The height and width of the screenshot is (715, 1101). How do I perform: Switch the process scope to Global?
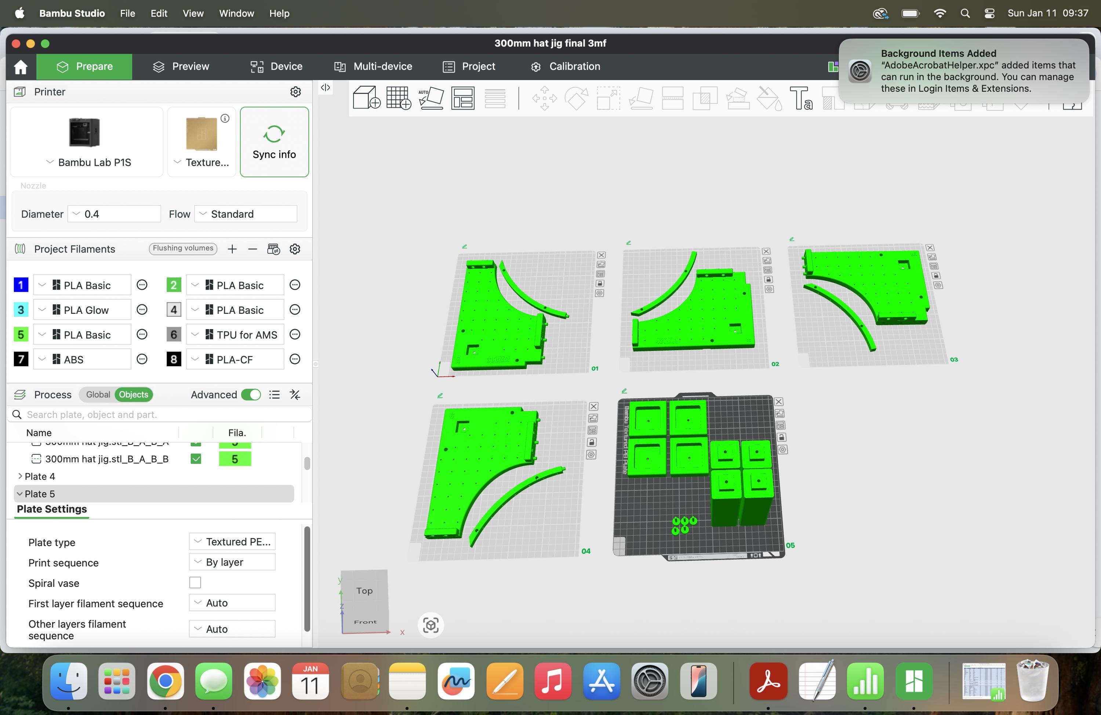click(x=98, y=395)
